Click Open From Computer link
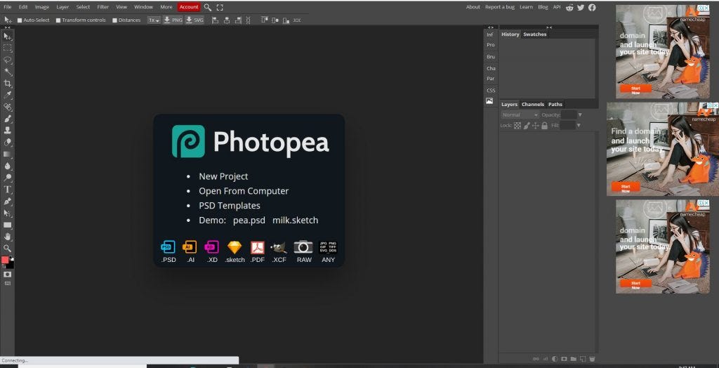This screenshot has height=368, width=719. pyautogui.click(x=244, y=191)
